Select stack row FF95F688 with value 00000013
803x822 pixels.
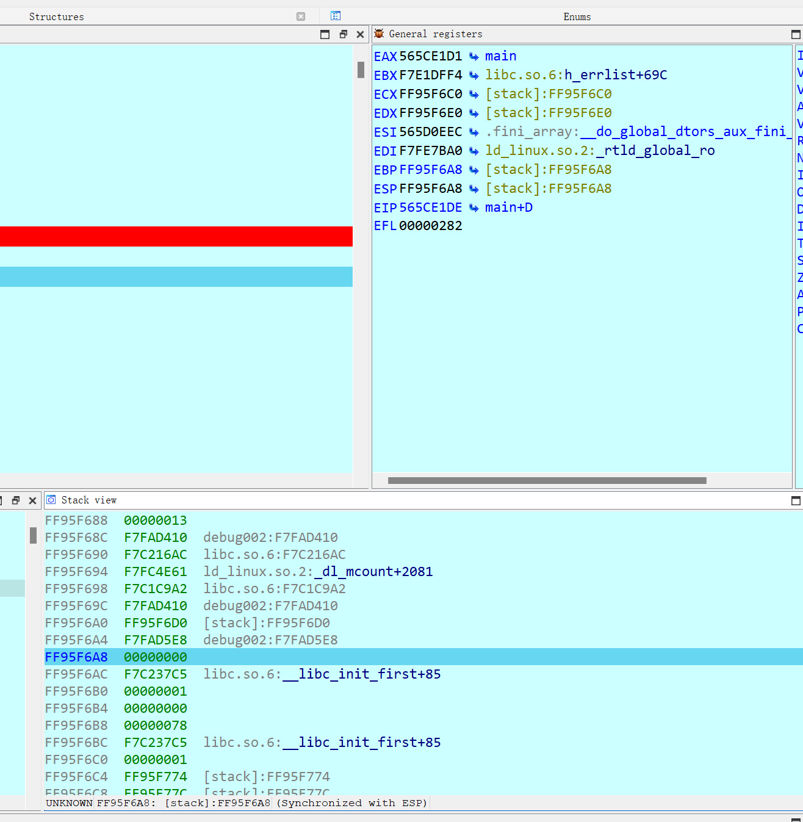pyautogui.click(x=423, y=521)
